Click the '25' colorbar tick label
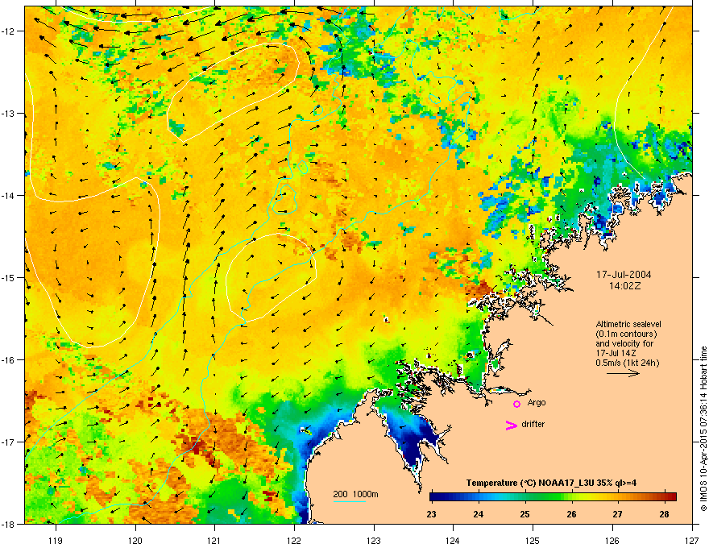The width and height of the screenshot is (709, 548). point(524,514)
